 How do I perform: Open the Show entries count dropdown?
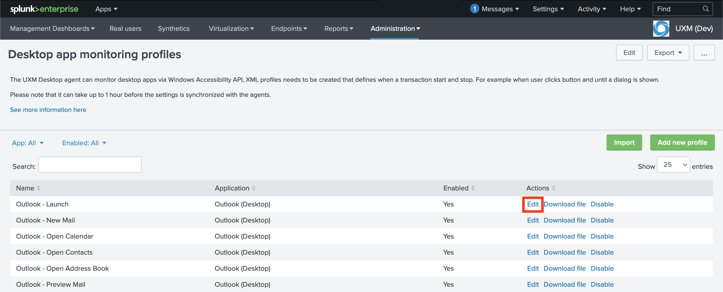pyautogui.click(x=673, y=165)
